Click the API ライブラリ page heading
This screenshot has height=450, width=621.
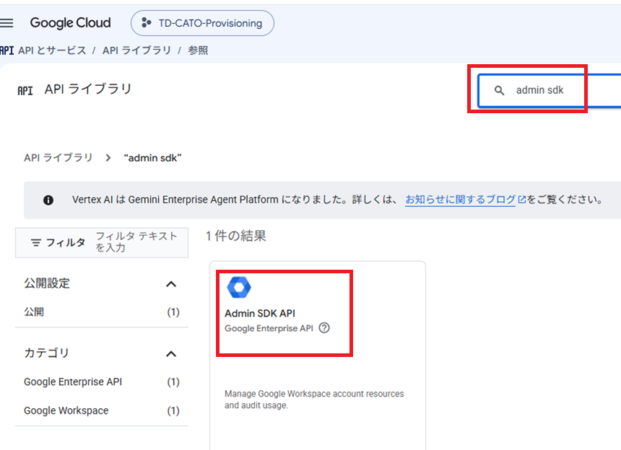coord(88,89)
